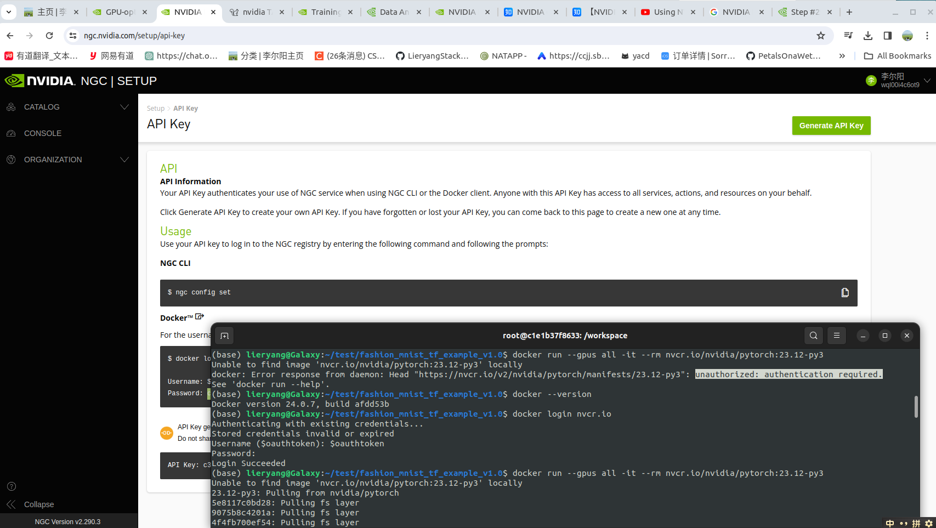
Task: Open the browser downloads icon
Action: (868, 36)
